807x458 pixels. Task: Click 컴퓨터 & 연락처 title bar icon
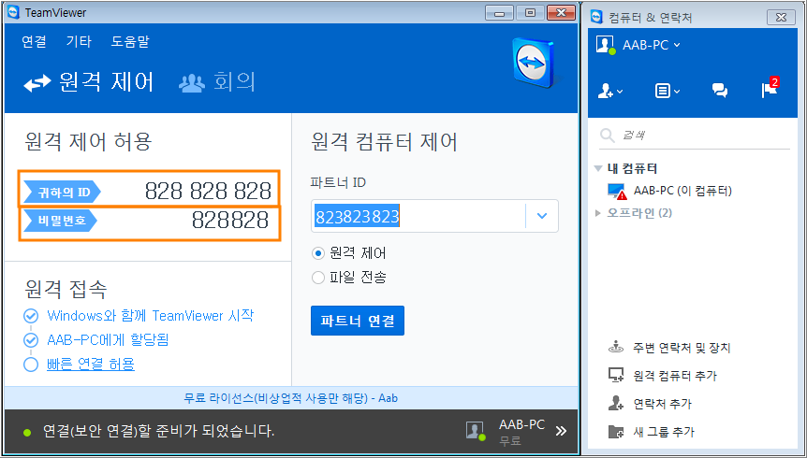(597, 17)
